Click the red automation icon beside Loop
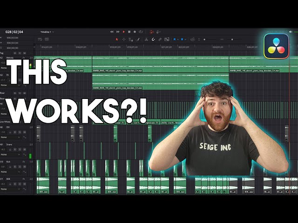 click(151, 32)
